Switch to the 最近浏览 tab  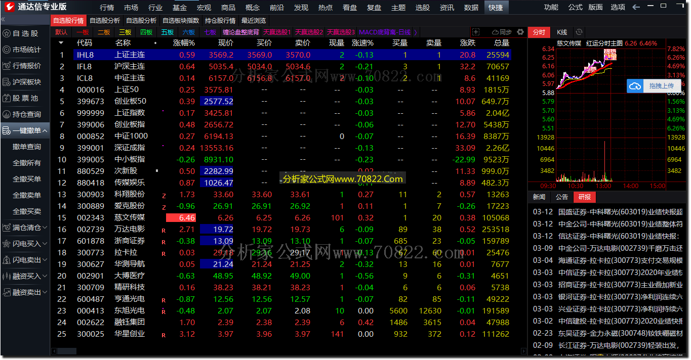pyautogui.click(x=254, y=21)
